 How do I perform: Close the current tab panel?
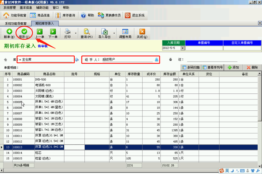coord(260,23)
